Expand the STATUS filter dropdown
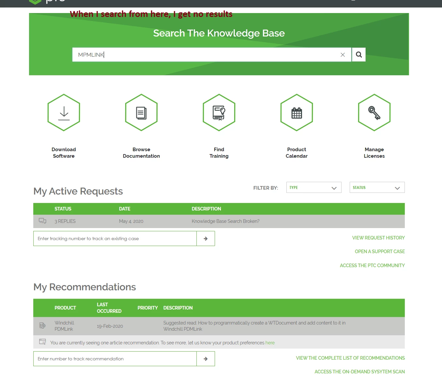Screen dimensions: 442x375 pyautogui.click(x=377, y=187)
